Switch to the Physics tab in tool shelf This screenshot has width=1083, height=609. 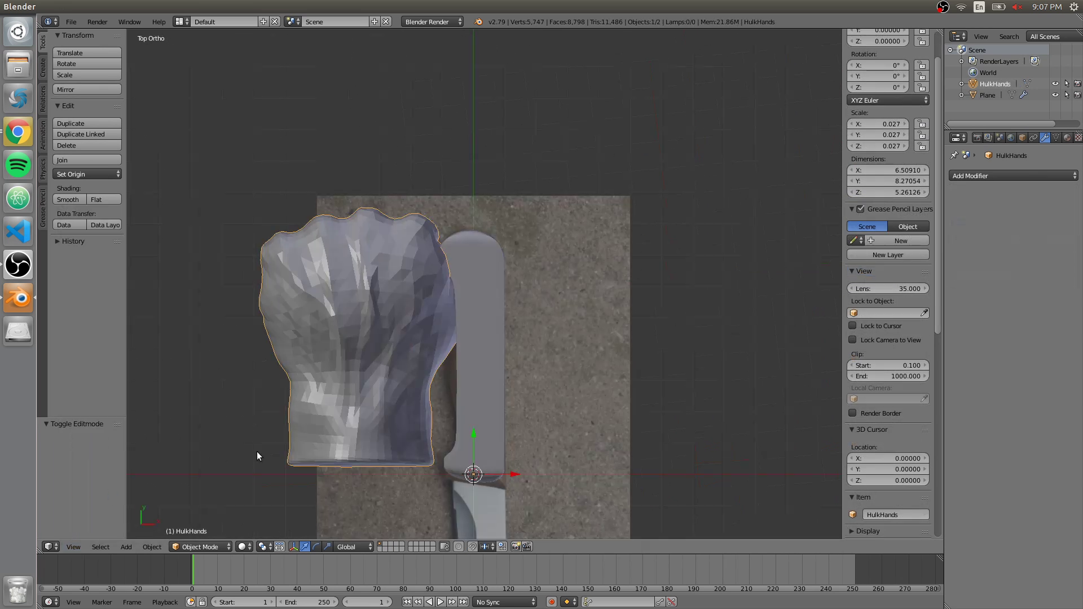coord(43,168)
